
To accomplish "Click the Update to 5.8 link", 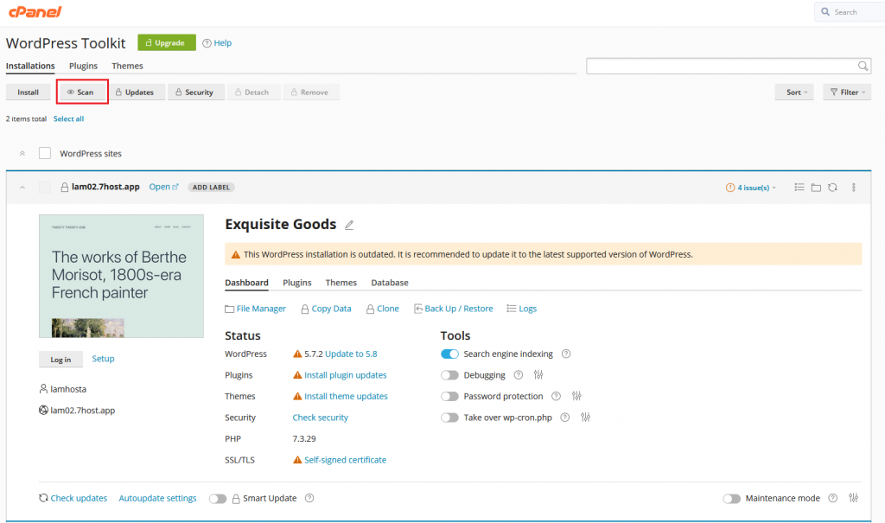I will pyautogui.click(x=351, y=354).
